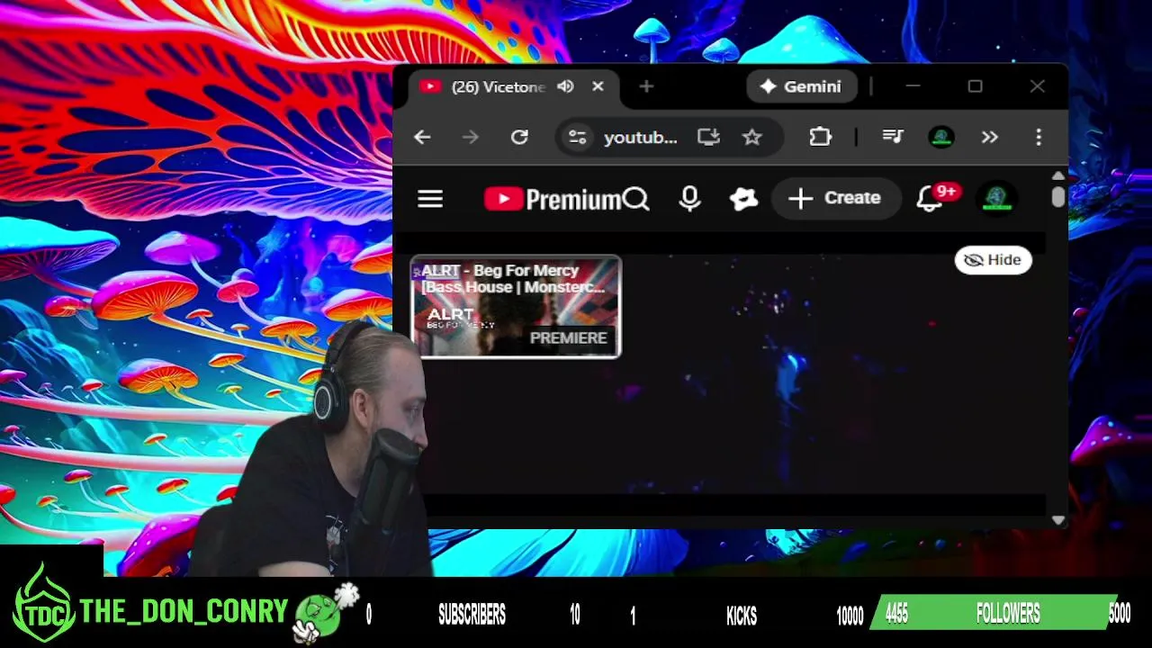
Task: Open YouTube hamburger guide menu
Action: coord(430,199)
